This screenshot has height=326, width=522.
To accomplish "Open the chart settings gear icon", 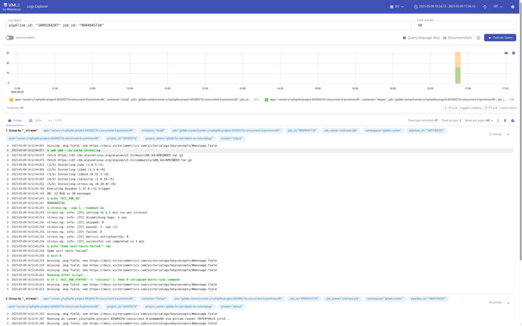I will click(x=513, y=52).
